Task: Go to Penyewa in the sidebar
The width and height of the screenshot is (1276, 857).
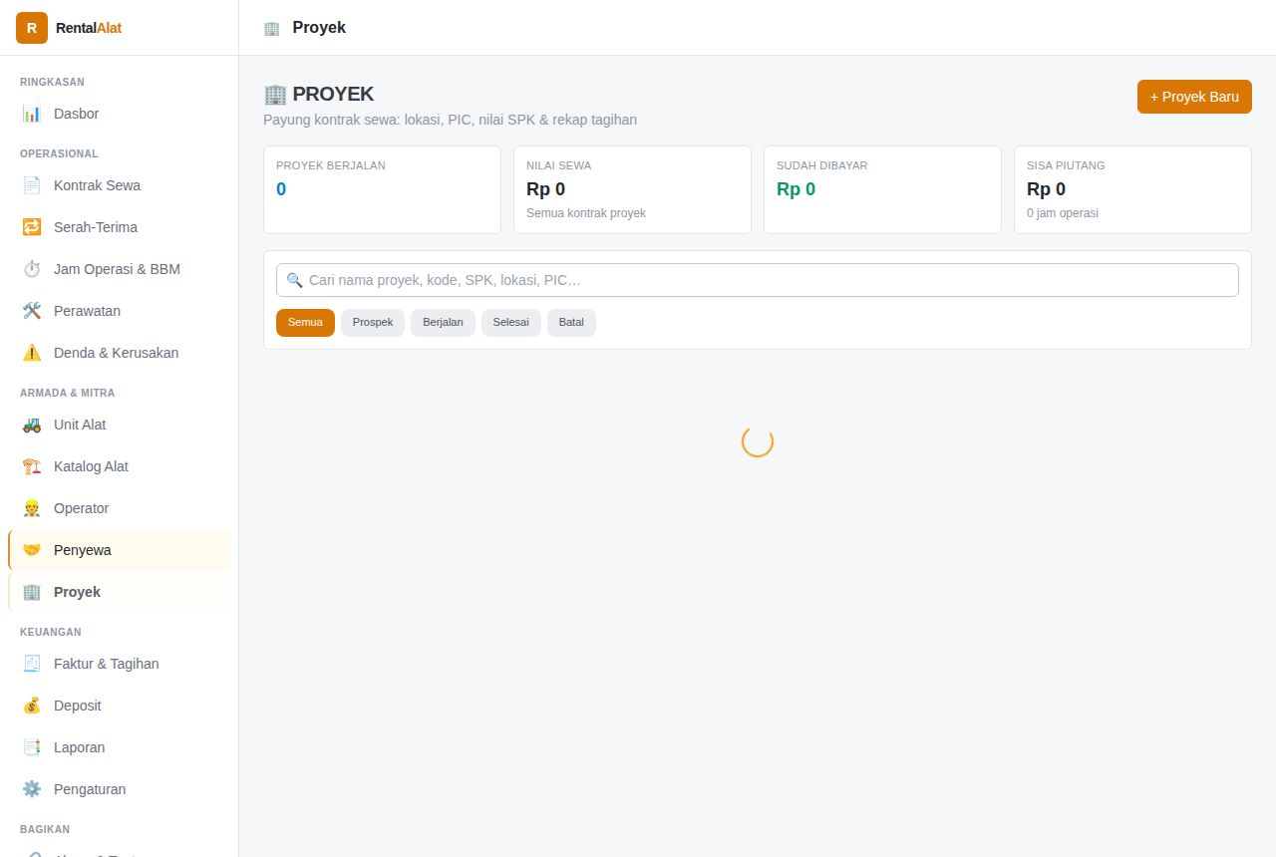Action: (x=119, y=550)
